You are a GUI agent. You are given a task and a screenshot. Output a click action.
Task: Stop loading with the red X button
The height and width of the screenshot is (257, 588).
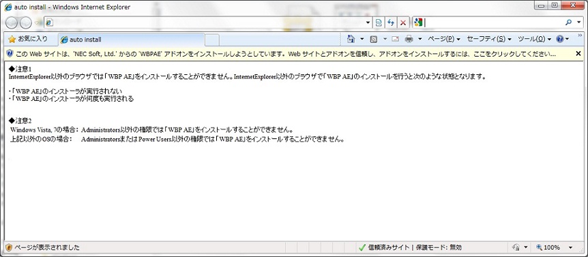402,23
